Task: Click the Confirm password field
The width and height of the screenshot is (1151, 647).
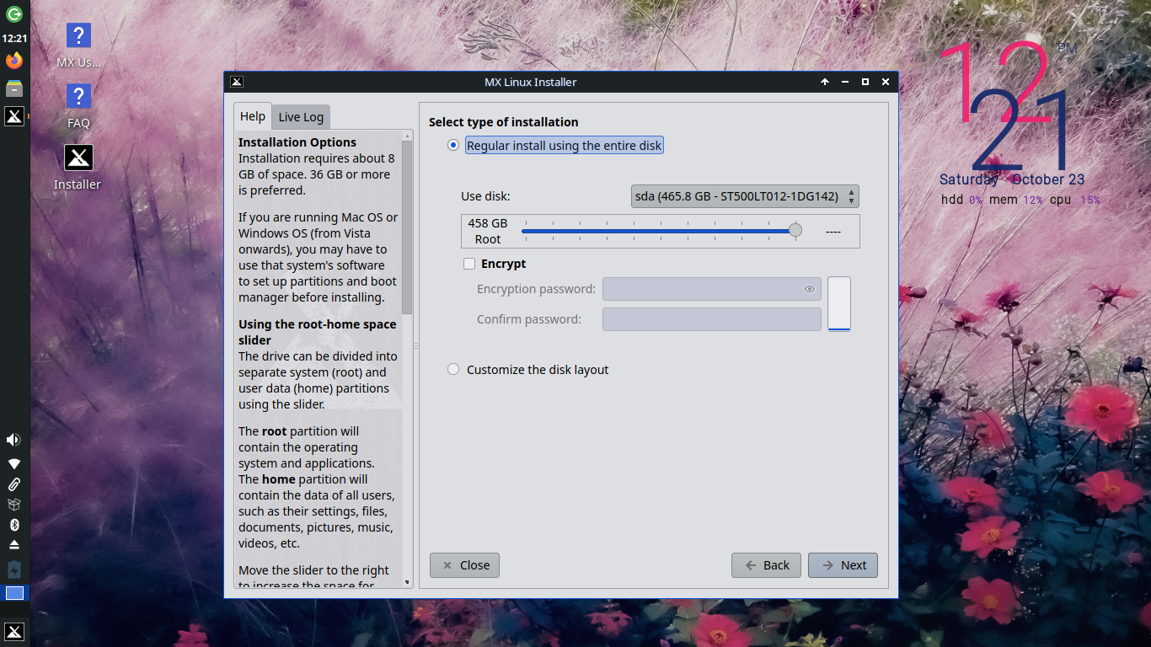Action: pyautogui.click(x=712, y=319)
